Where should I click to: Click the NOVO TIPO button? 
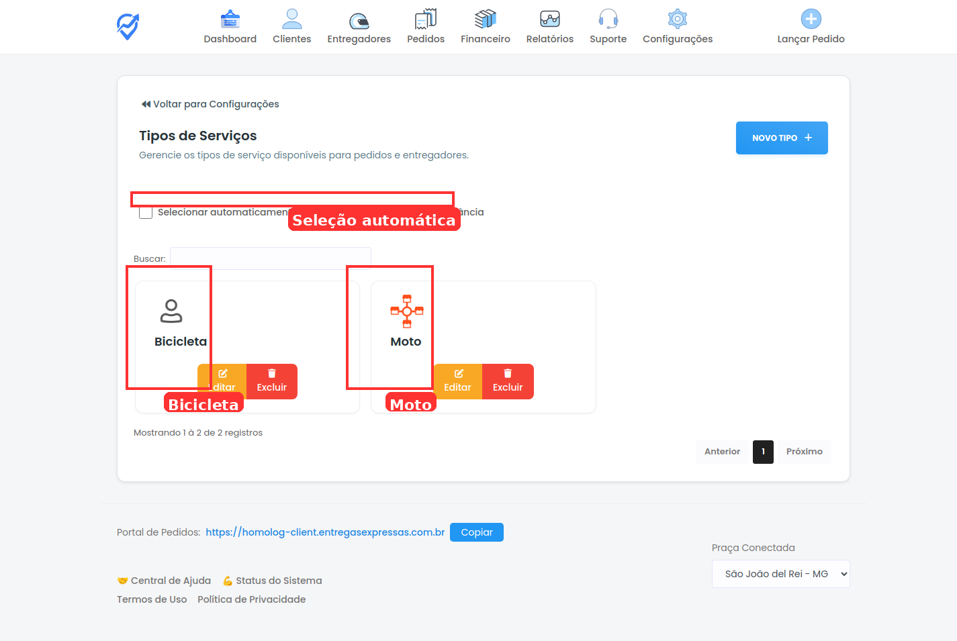(x=781, y=138)
